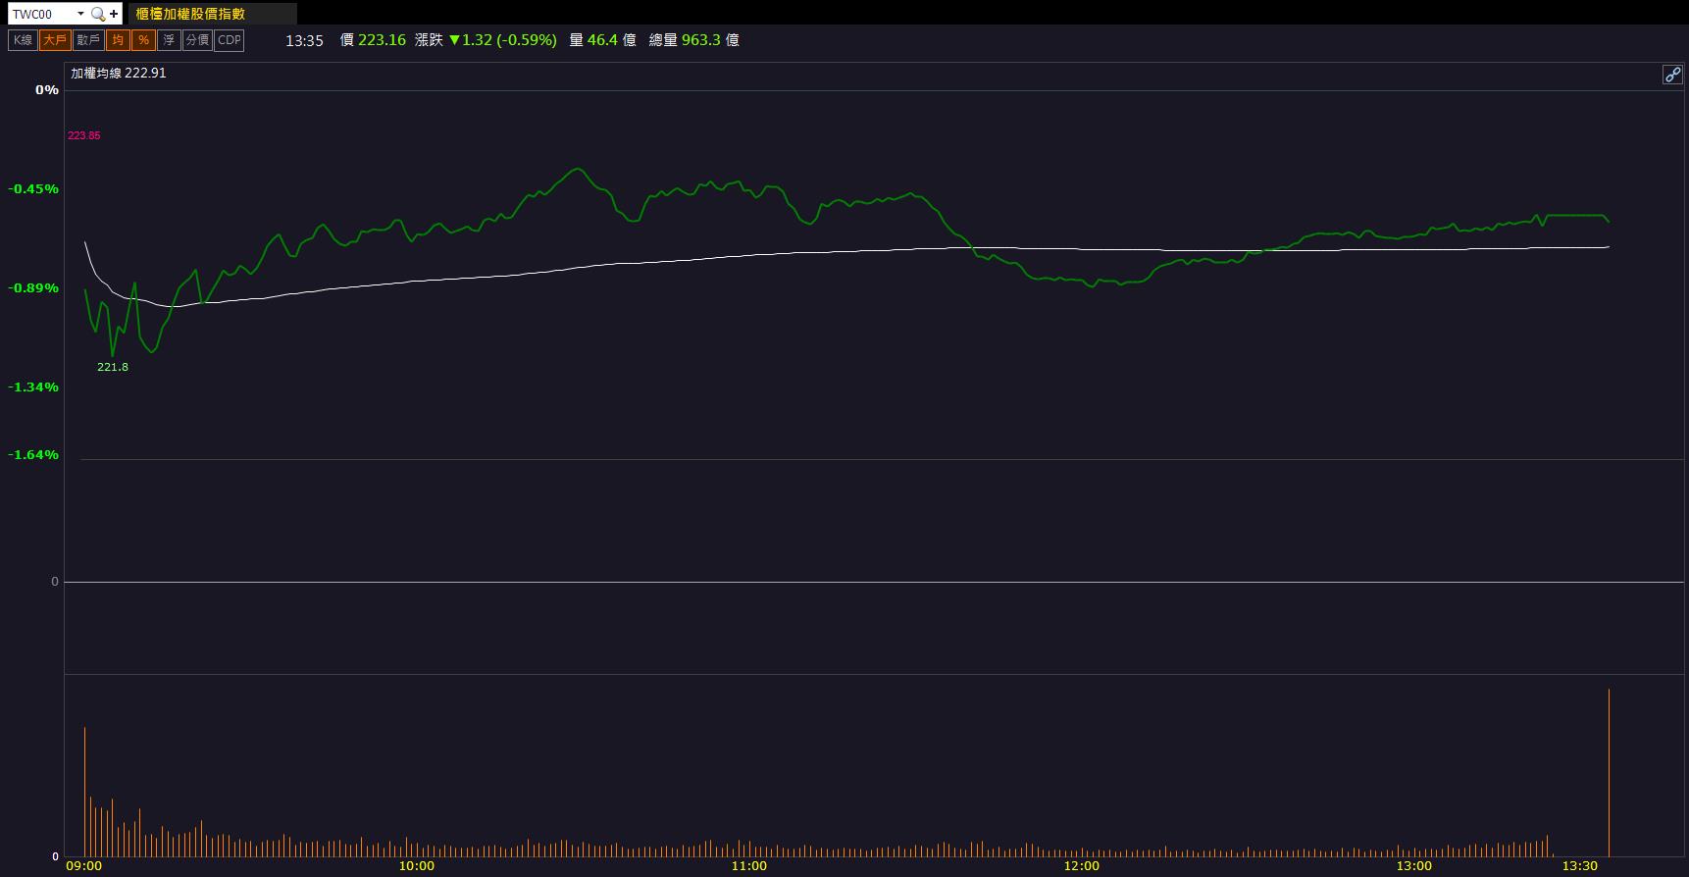Image resolution: width=1689 pixels, height=877 pixels.
Task: Toggle the 大戶 indicator button
Action: click(55, 40)
